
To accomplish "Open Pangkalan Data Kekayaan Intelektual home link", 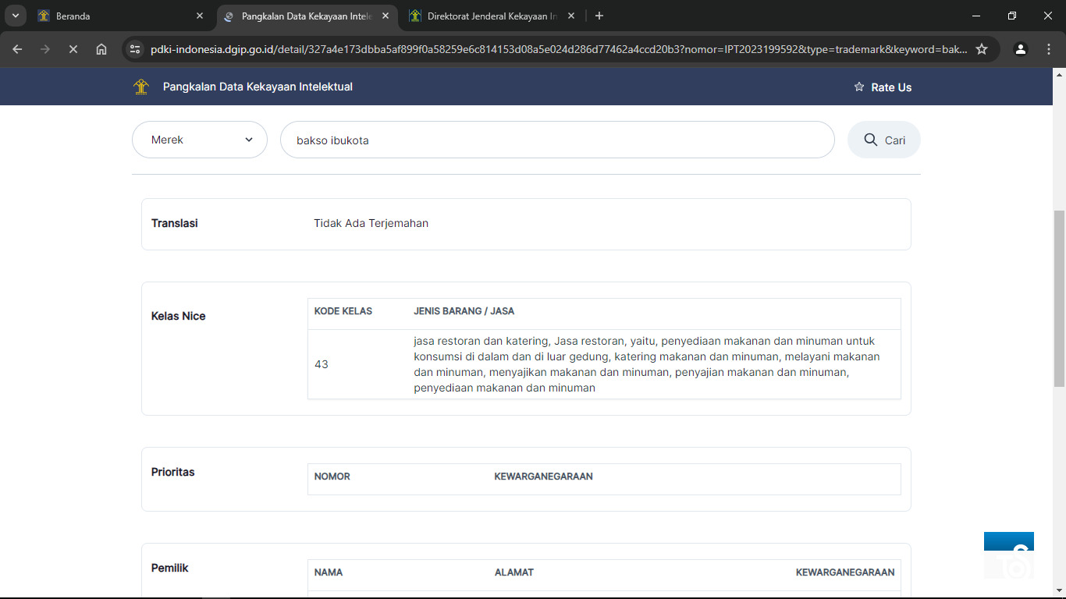I will coord(258,87).
